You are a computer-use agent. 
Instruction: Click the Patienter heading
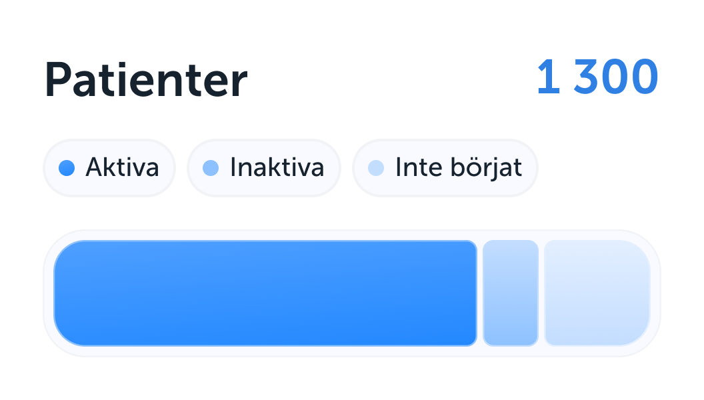coord(146,80)
